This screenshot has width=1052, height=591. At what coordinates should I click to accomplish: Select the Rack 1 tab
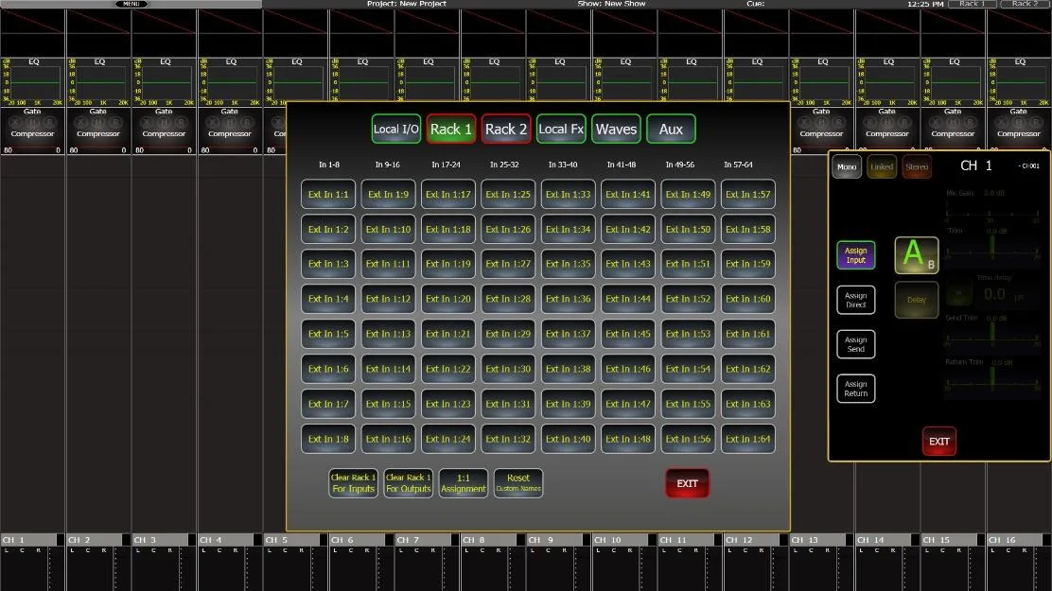(451, 129)
